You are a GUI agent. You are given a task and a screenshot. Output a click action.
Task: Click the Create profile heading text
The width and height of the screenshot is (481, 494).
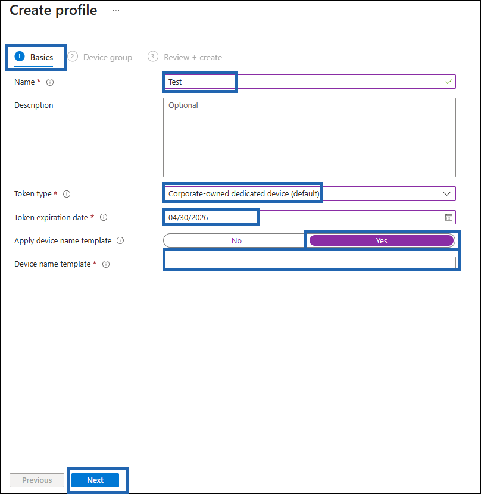pyautogui.click(x=53, y=10)
